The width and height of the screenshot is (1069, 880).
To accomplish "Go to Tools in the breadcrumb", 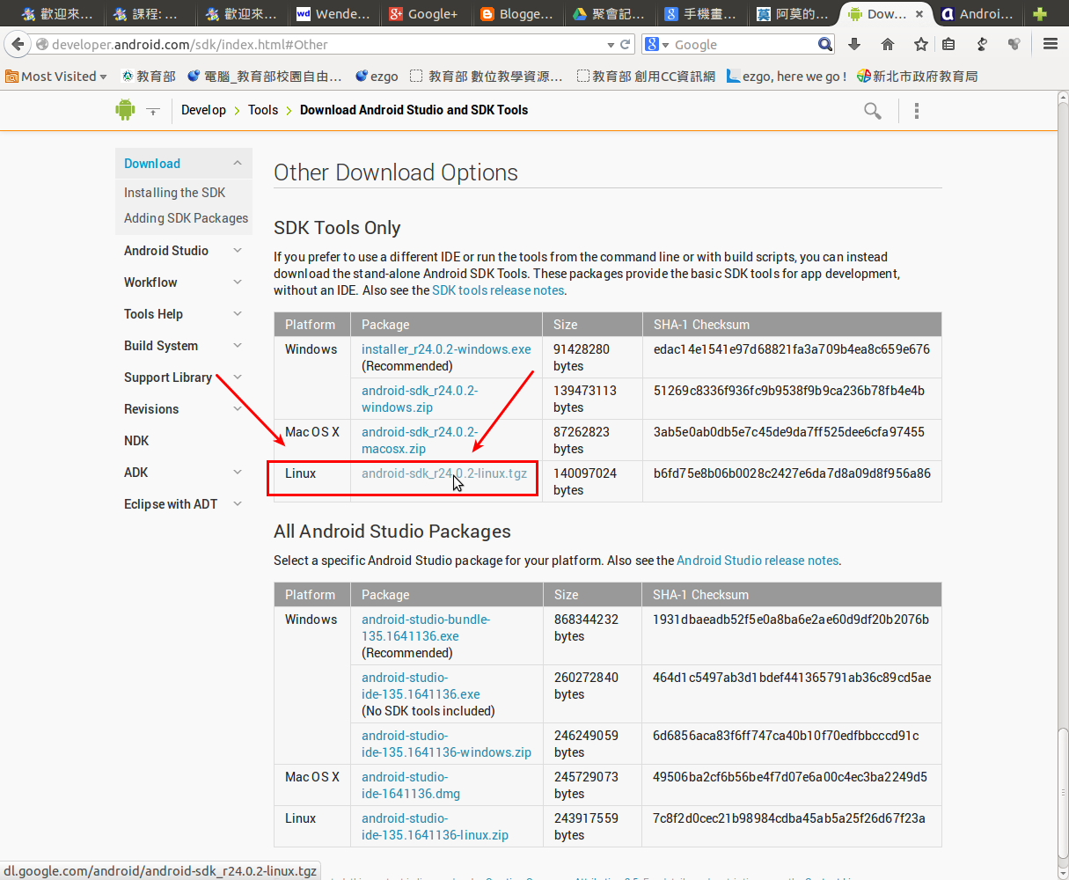I will (263, 110).
